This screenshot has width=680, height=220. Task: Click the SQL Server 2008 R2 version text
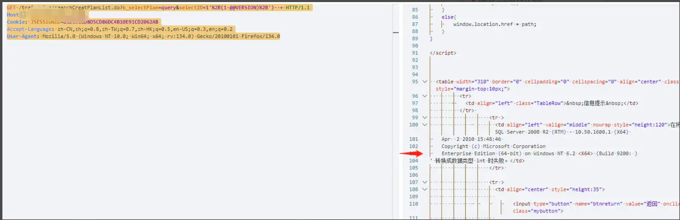coord(562,132)
